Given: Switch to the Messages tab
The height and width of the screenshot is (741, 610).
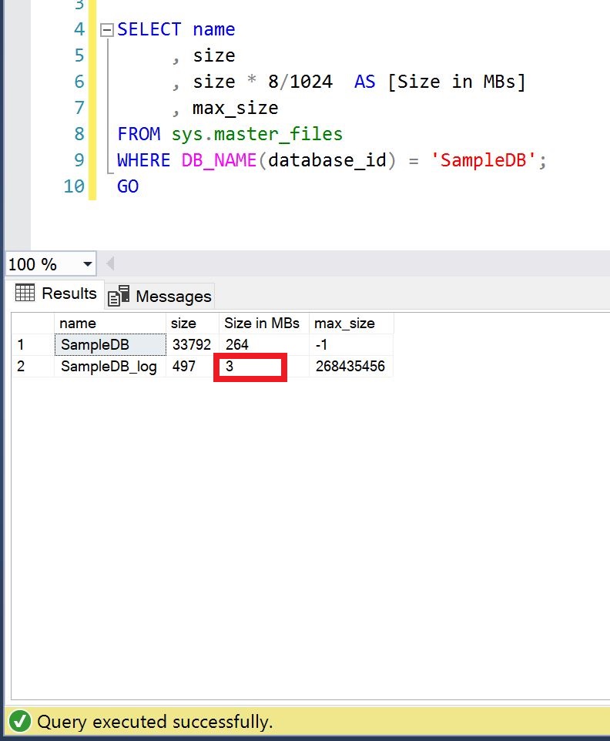Looking at the screenshot, I should (159, 296).
